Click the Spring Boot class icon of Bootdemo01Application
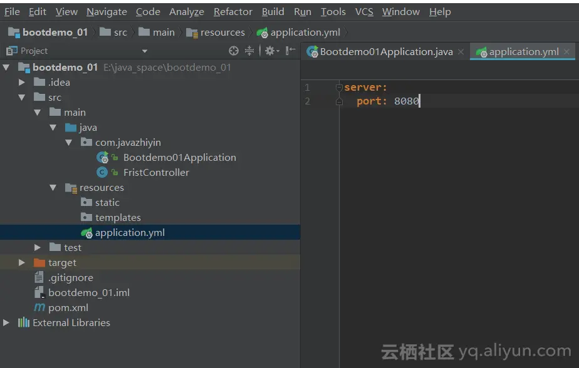The width and height of the screenshot is (579, 368). (x=102, y=158)
